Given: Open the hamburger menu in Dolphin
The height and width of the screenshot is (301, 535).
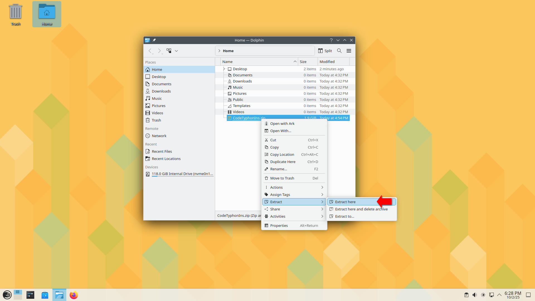Looking at the screenshot, I should (349, 51).
